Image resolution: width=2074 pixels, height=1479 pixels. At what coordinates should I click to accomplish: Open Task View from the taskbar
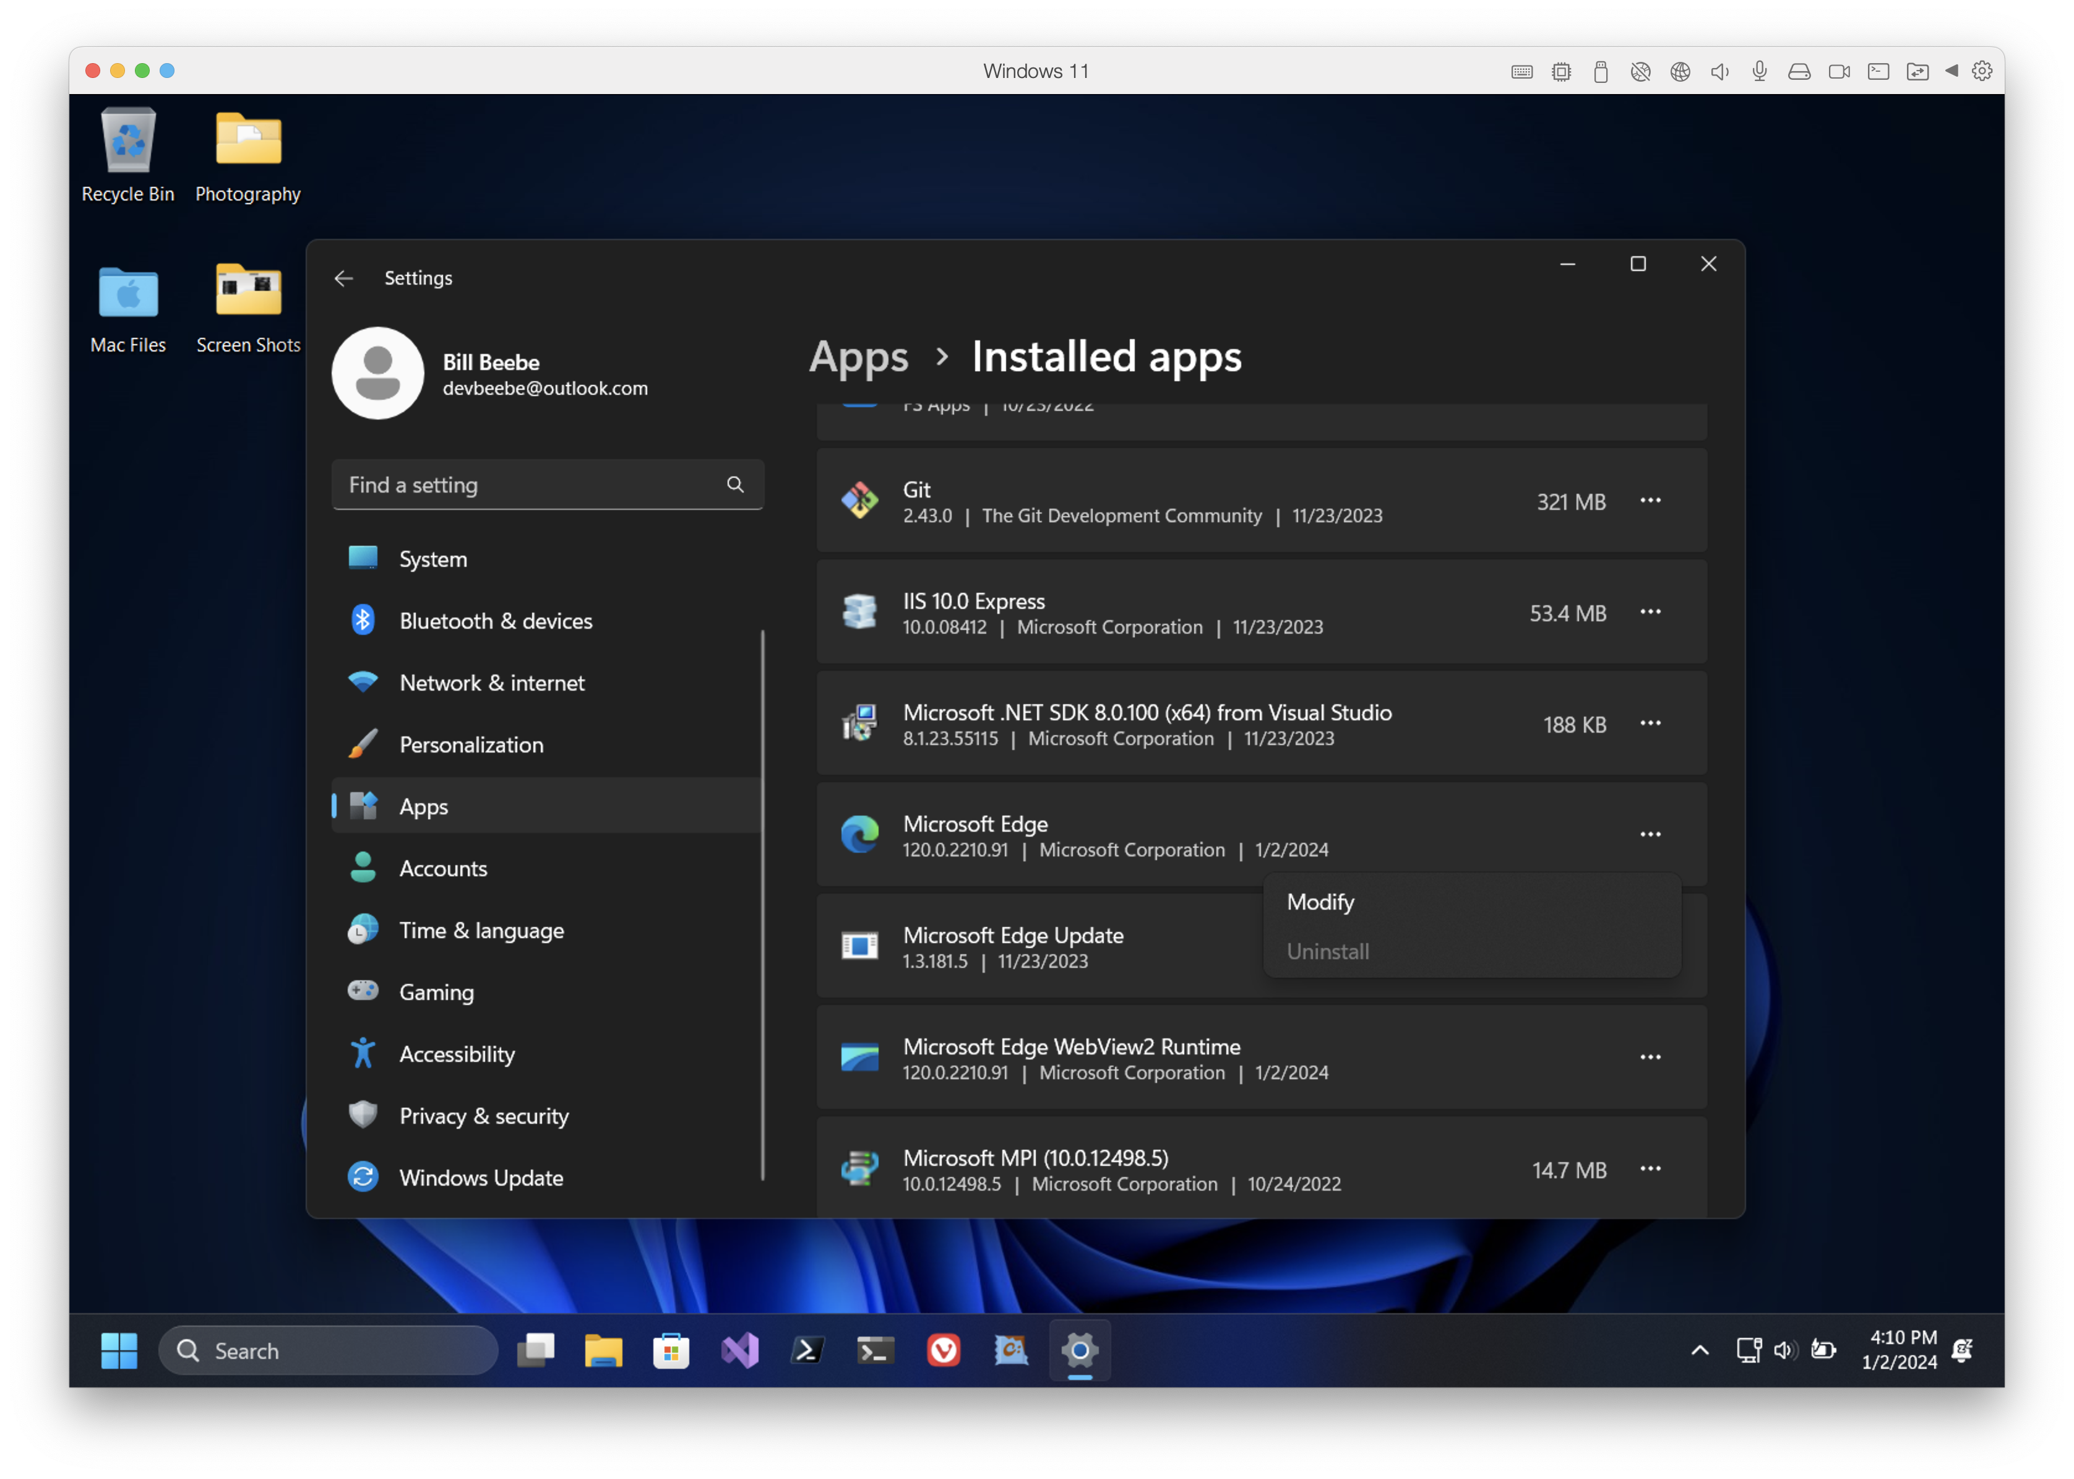click(535, 1352)
